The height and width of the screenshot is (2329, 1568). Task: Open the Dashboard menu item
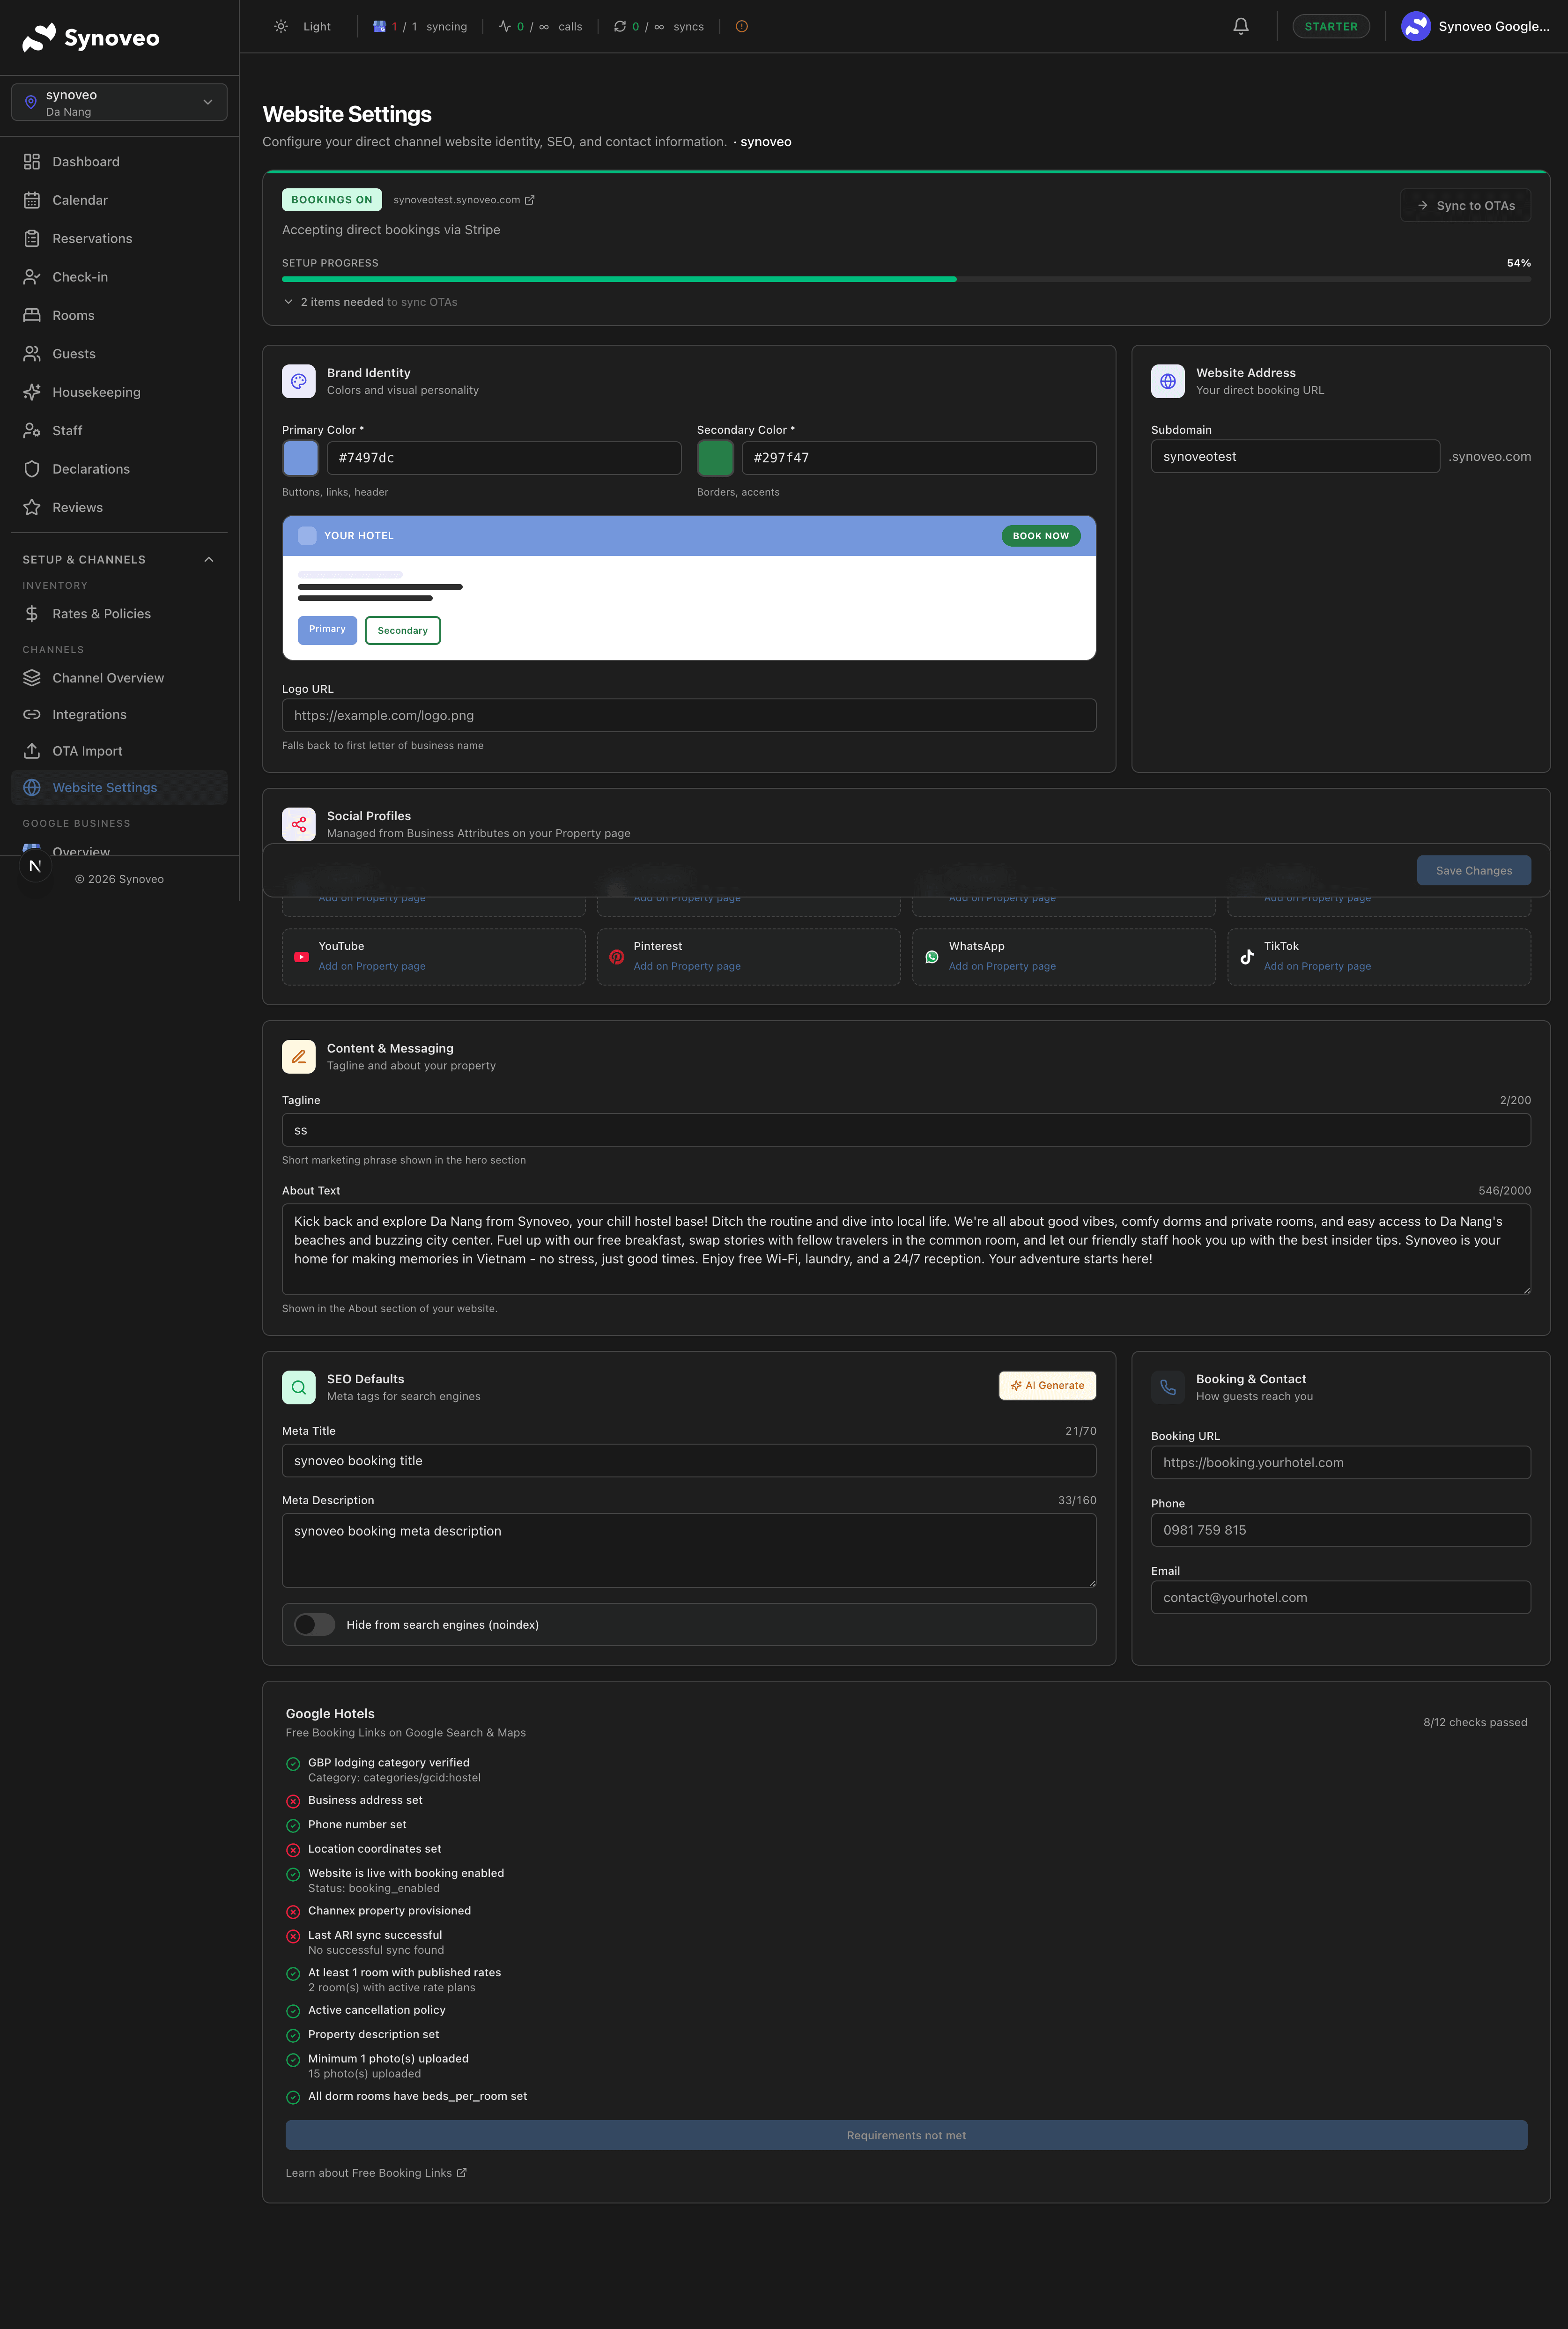point(85,161)
